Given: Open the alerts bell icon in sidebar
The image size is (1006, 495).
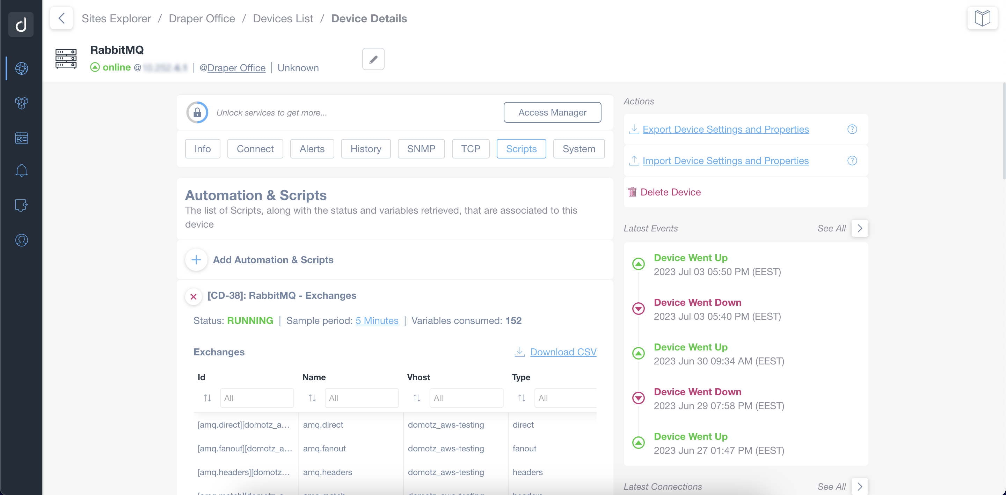Looking at the screenshot, I should [21, 170].
